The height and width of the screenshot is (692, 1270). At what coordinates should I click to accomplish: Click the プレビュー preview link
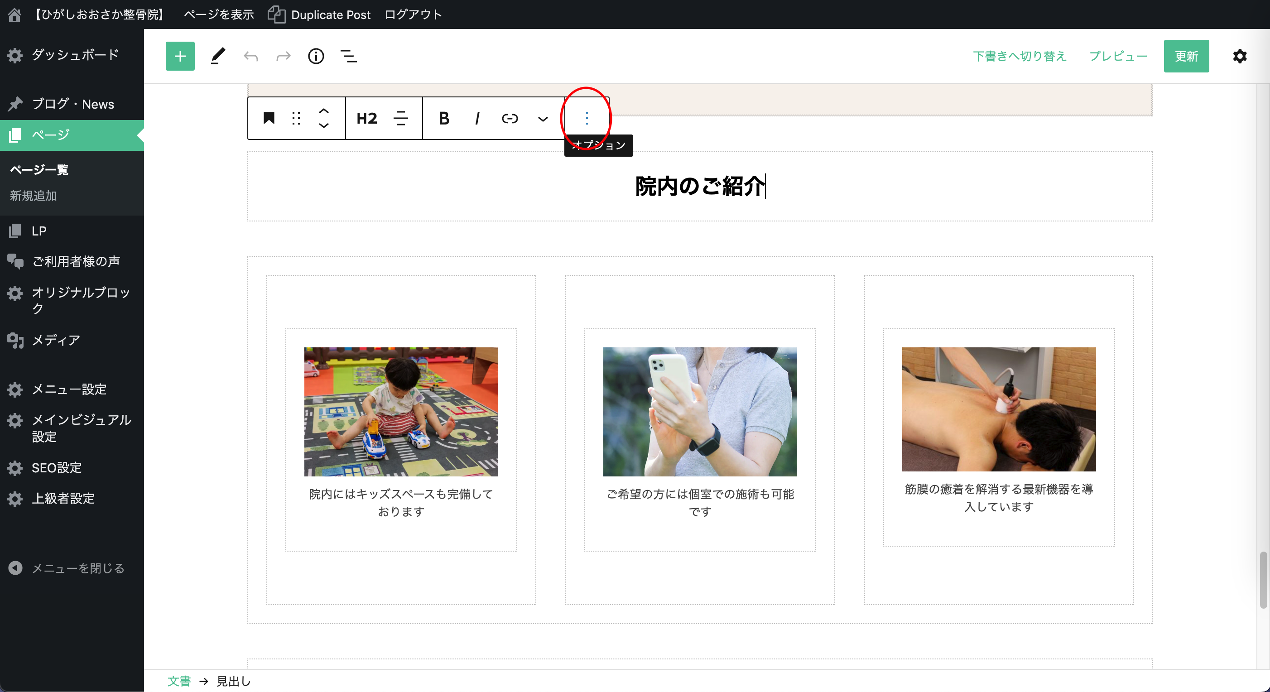(1118, 56)
